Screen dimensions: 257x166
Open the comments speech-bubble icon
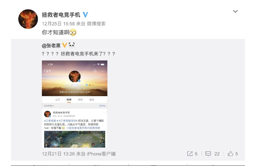208,154
